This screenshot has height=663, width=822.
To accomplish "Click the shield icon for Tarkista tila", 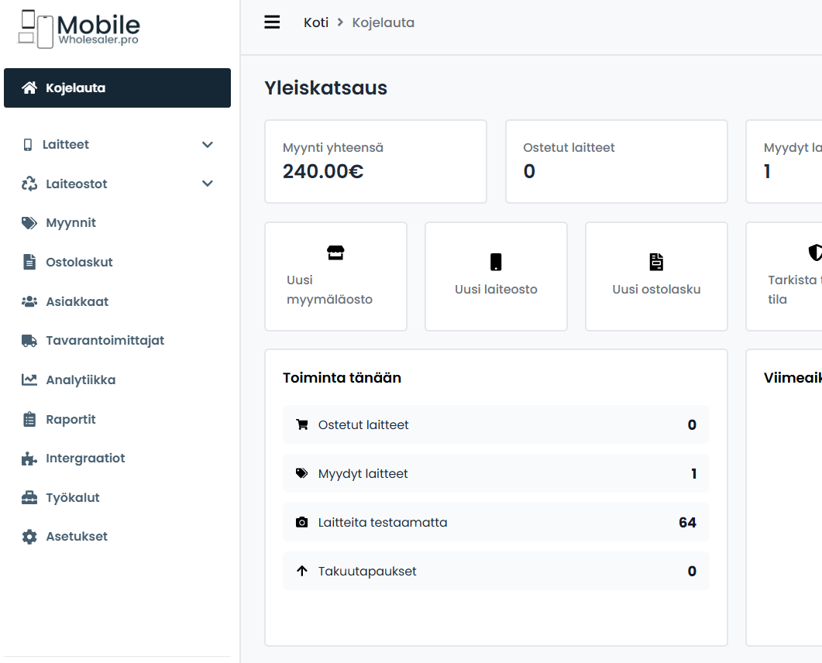I will point(814,252).
